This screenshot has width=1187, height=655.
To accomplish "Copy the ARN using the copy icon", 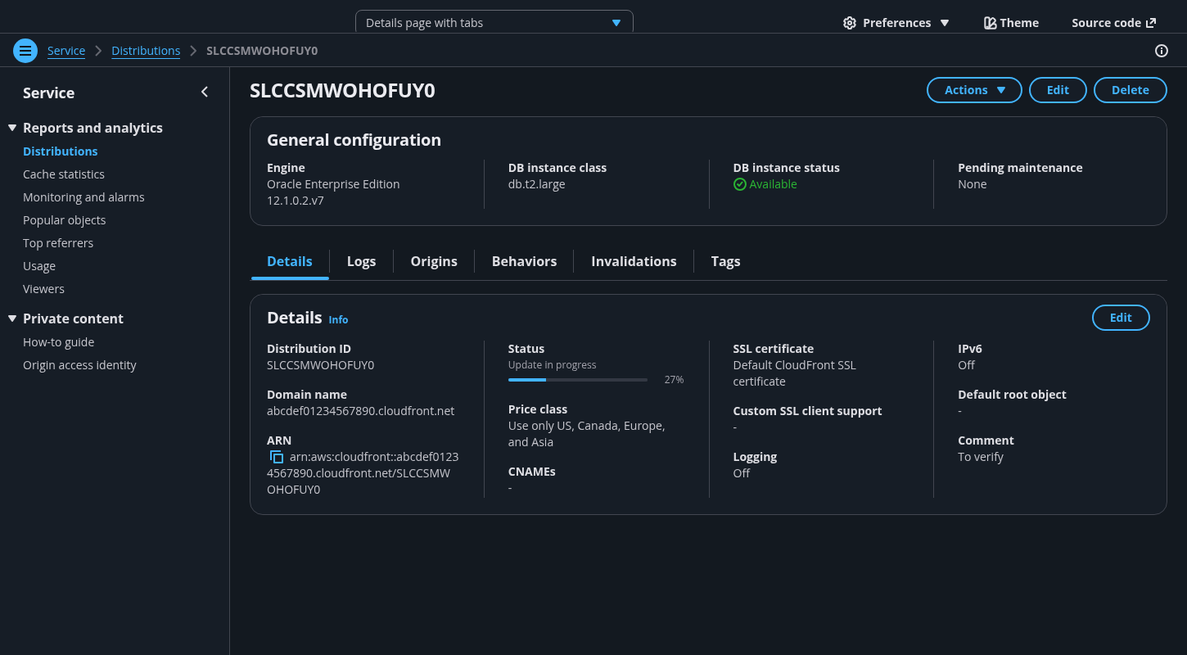I will click(277, 457).
